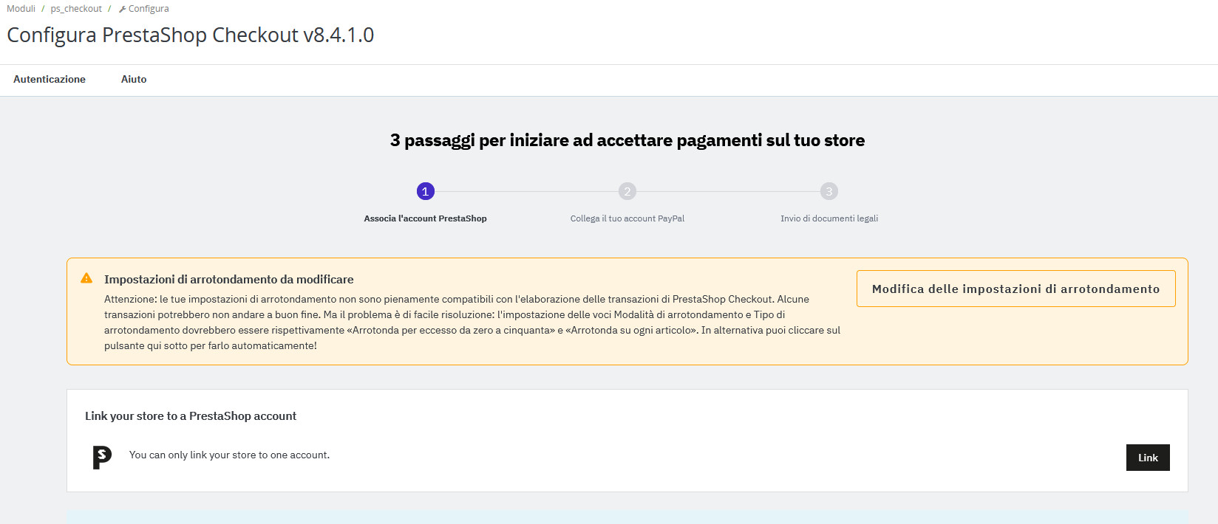Click the Invio di documenti legali label
Viewport: 1218px width, 524px height.
click(x=829, y=218)
